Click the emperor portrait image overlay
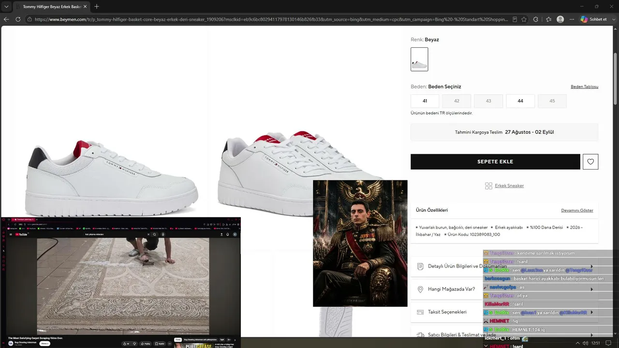619x348 pixels. tap(360, 243)
